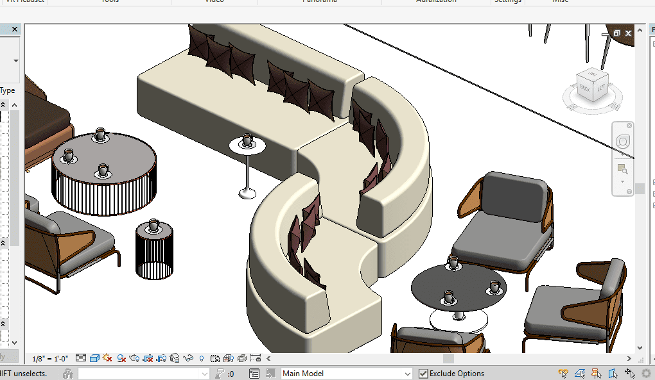Image resolution: width=655 pixels, height=380 pixels.
Task: Open the Detail Level icon
Action: click(81, 358)
